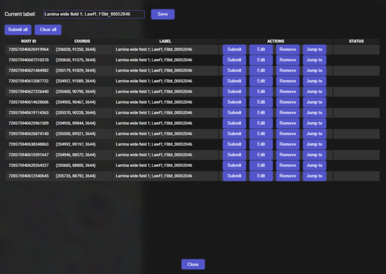The image size is (386, 274).
Task: Remove row 720575940625961509
Action: [x=288, y=123]
